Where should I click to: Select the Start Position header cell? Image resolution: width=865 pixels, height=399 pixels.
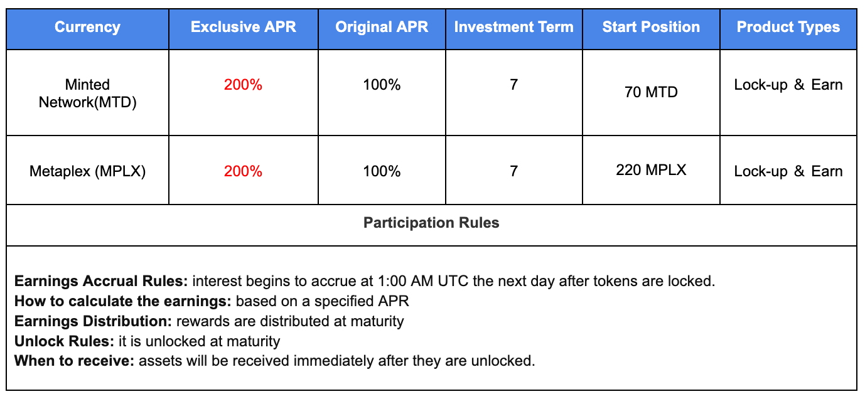[x=651, y=28]
